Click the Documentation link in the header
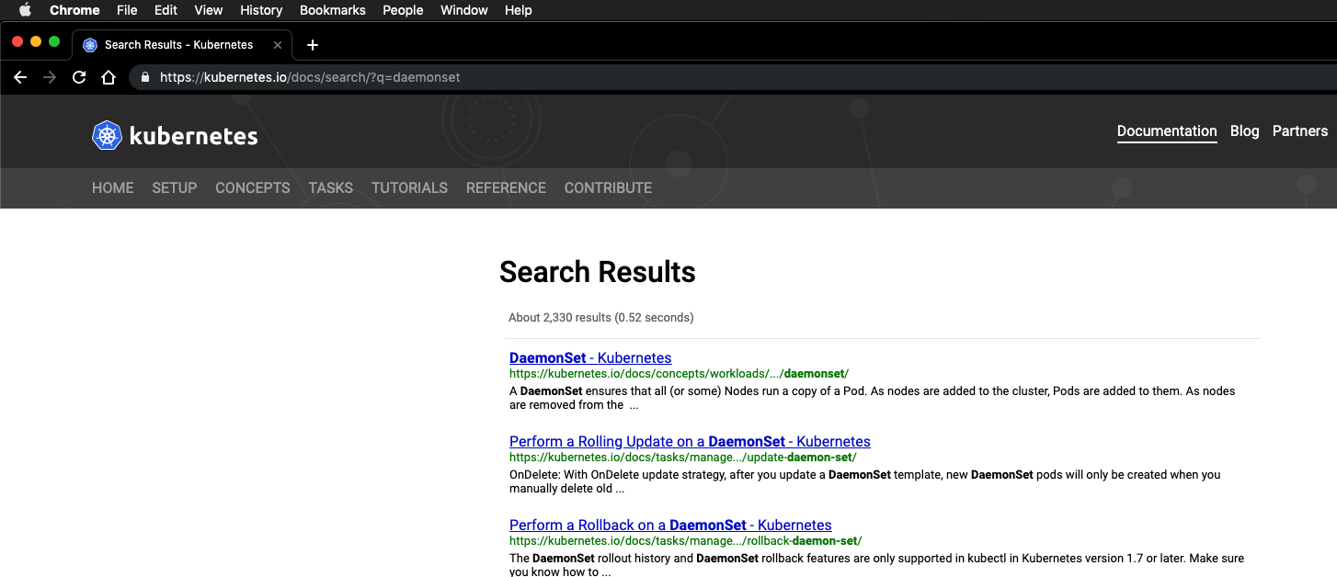 click(x=1166, y=130)
